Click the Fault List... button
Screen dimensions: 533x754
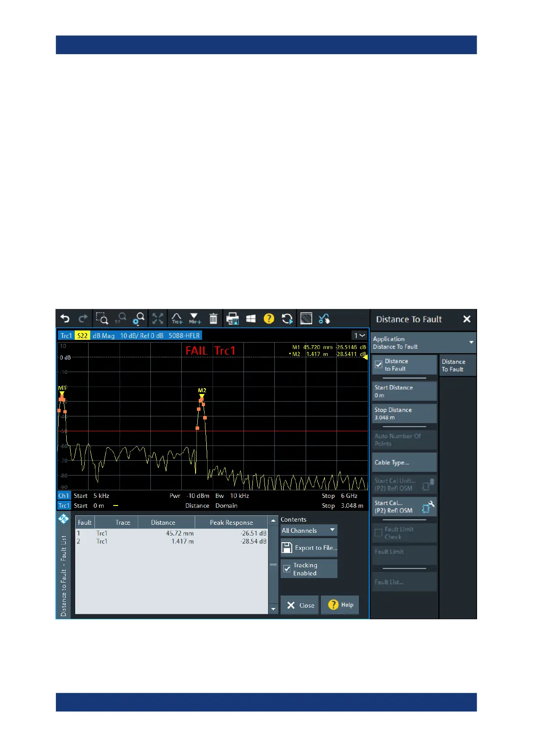coord(404,582)
